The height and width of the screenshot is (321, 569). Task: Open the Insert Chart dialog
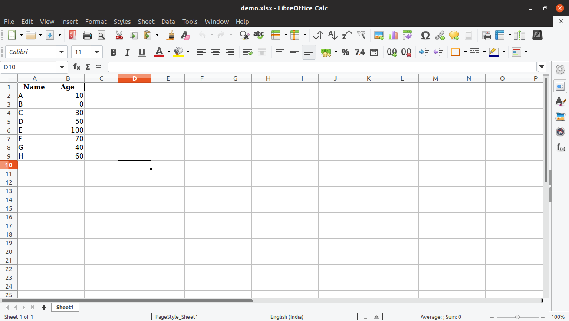coord(393,35)
